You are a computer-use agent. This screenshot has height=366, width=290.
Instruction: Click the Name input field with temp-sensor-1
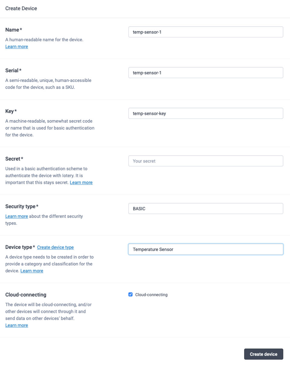coord(206,32)
